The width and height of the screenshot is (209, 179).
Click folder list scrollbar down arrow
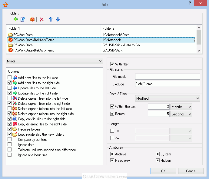coord(199,51)
